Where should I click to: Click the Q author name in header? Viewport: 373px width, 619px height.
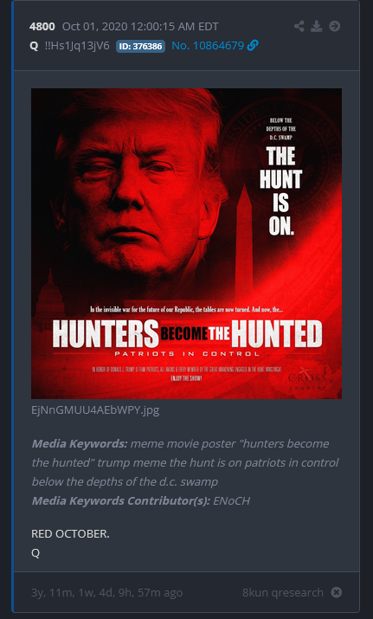34,46
